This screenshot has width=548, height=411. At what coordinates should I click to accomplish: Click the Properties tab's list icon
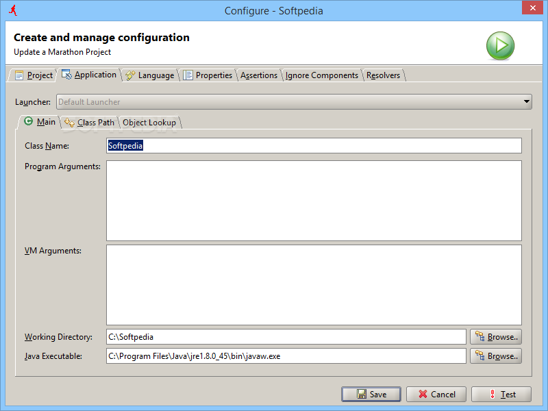(188, 75)
